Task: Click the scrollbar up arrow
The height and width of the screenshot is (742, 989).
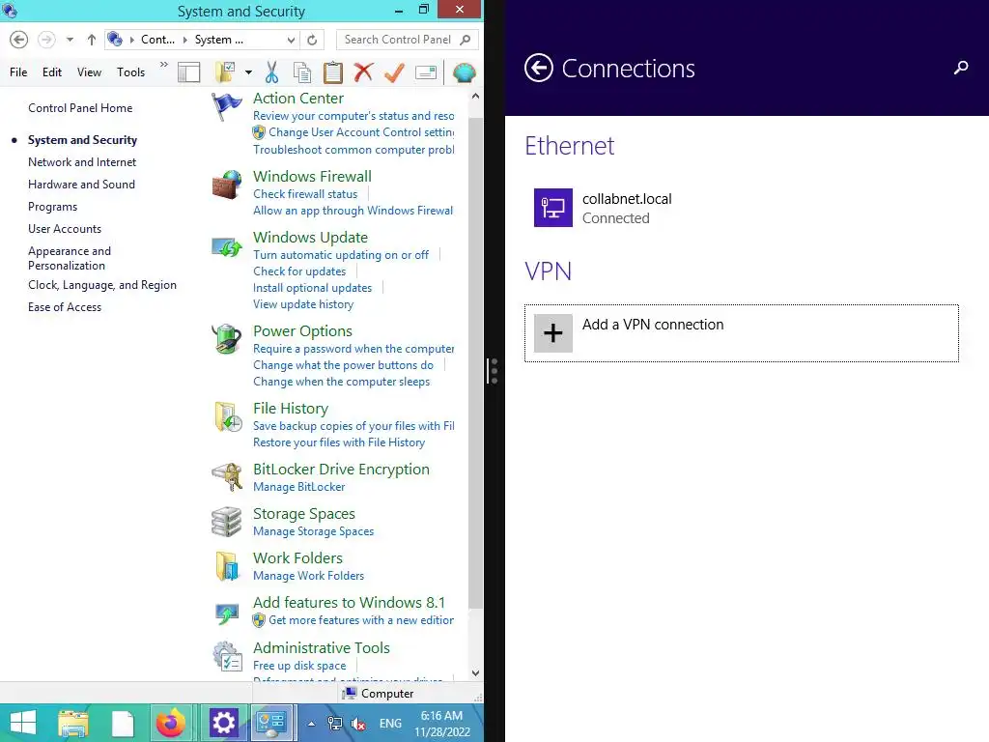Action: [x=475, y=97]
